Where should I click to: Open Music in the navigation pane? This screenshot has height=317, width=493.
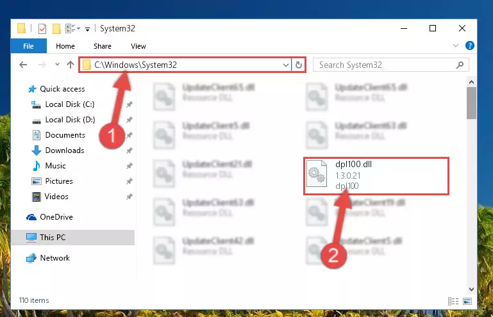click(55, 166)
